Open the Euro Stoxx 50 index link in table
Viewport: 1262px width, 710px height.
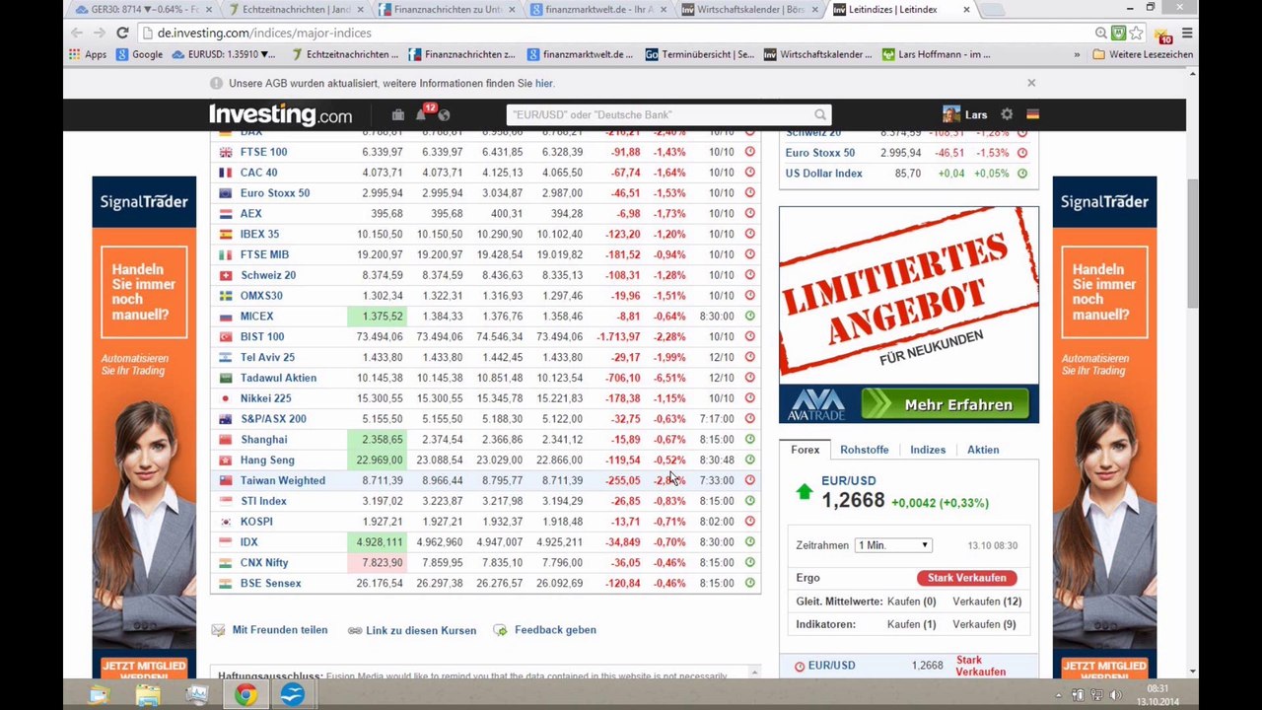coord(274,193)
